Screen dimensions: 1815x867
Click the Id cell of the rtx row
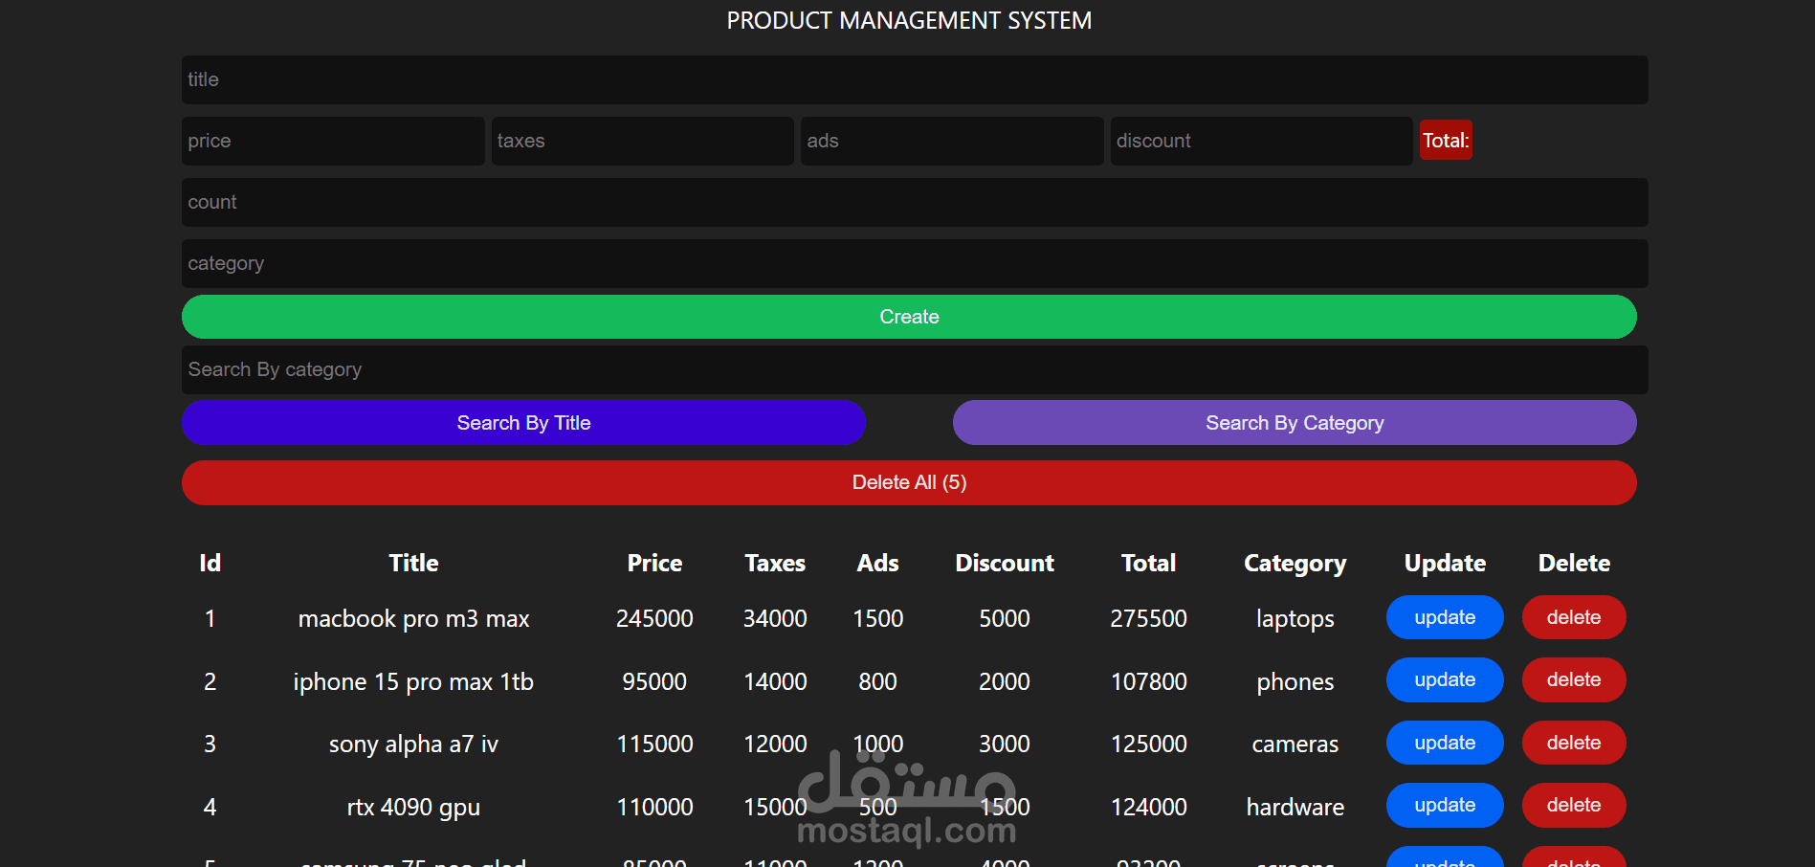(x=210, y=807)
